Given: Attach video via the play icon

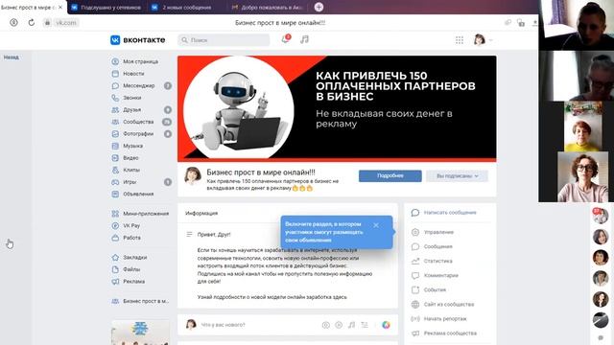Looking at the screenshot, I should (339, 325).
